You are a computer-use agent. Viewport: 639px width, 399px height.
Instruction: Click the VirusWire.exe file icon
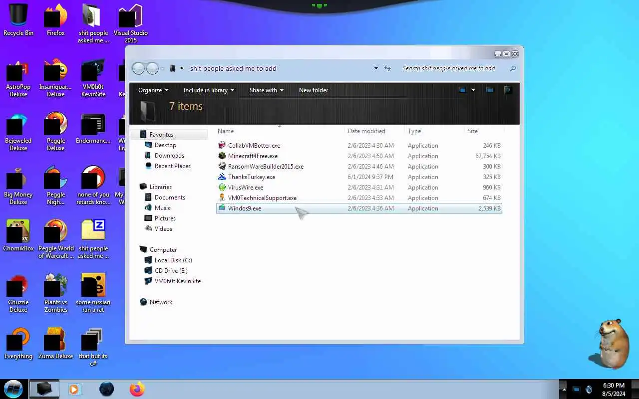(x=222, y=187)
